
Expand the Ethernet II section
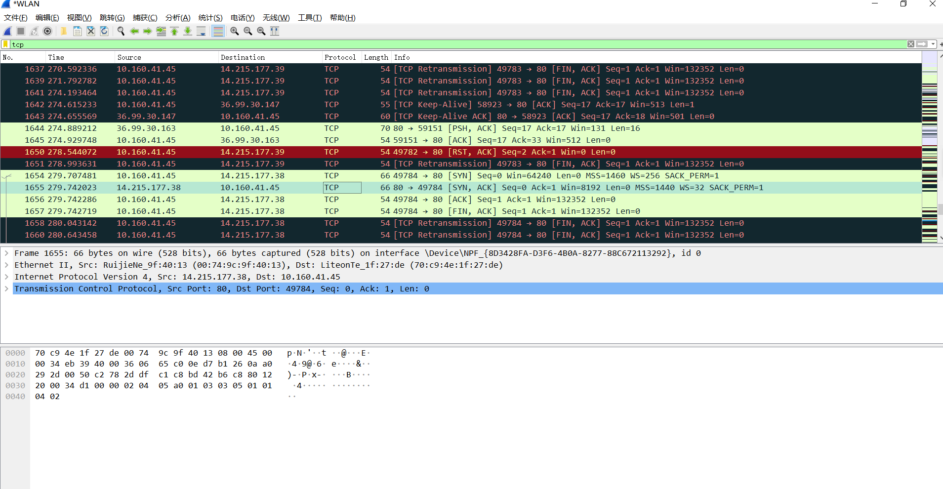point(6,265)
